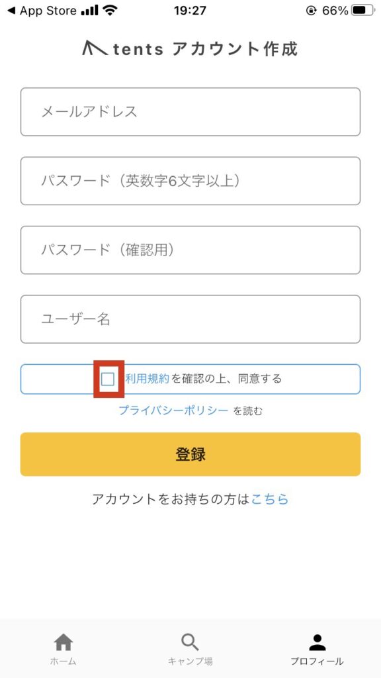The height and width of the screenshot is (678, 381).
Task: Check the terms of service agreement checkbox
Action: [108, 379]
